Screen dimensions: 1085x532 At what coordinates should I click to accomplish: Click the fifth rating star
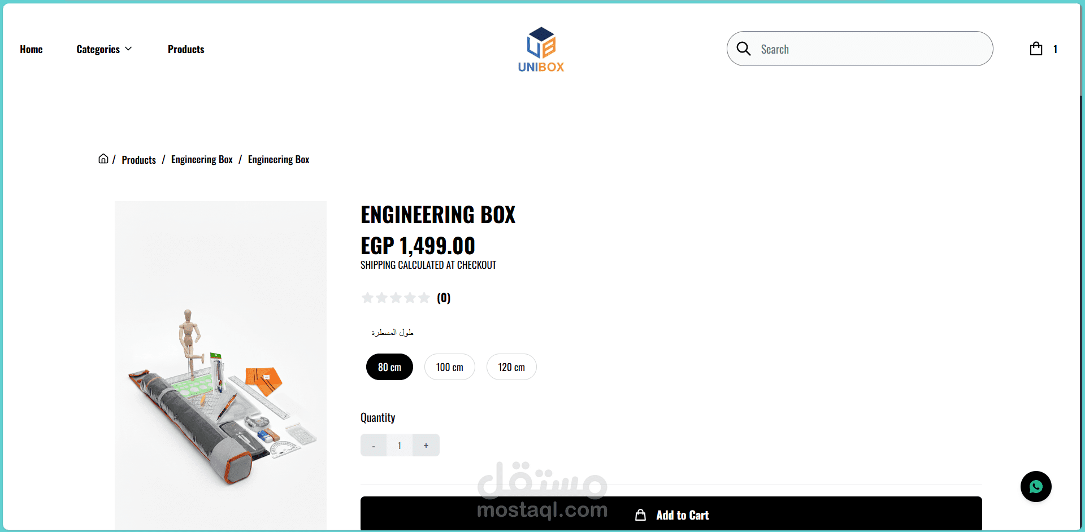coord(424,298)
